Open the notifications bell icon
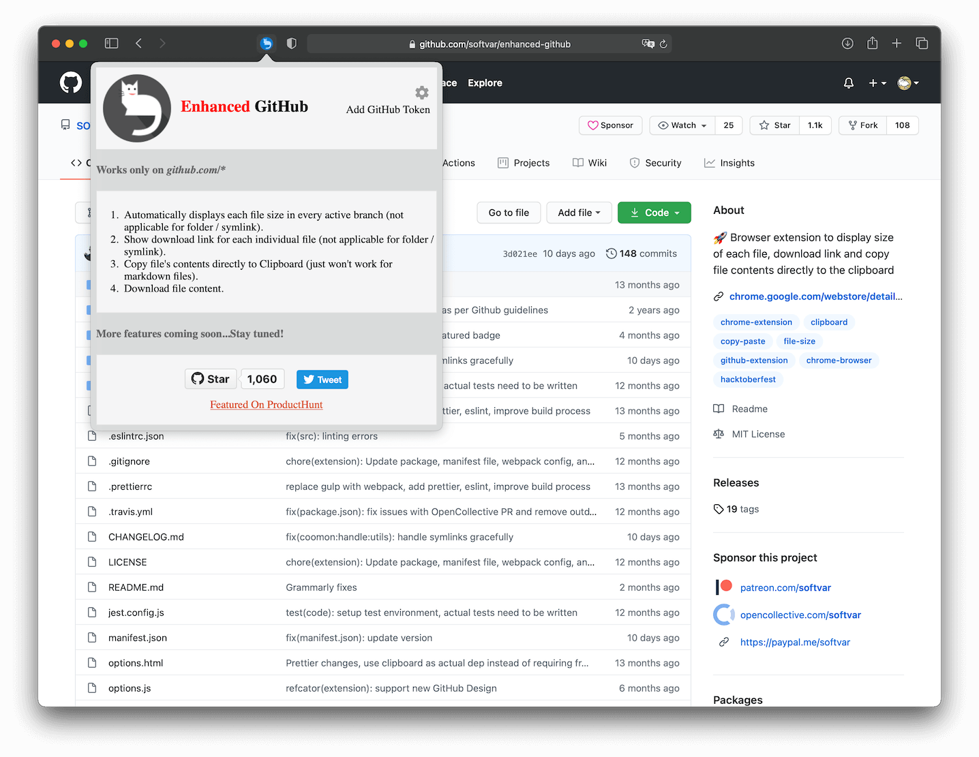Screen dimensions: 979x757 pos(849,83)
